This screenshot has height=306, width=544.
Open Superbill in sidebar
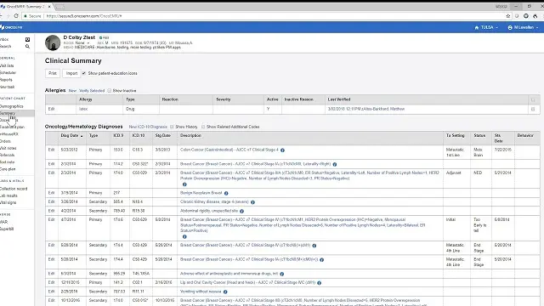(x=7, y=229)
